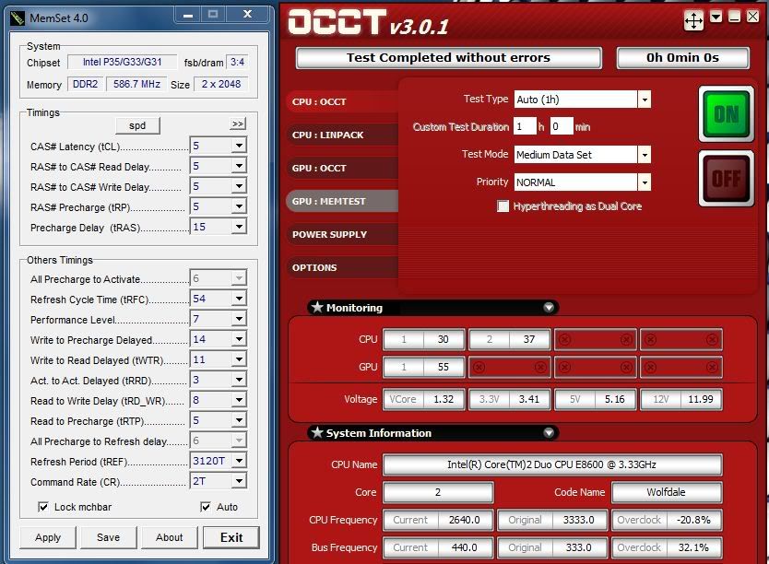
Task: Toggle the Auto checkbox in MemSet
Action: point(206,507)
